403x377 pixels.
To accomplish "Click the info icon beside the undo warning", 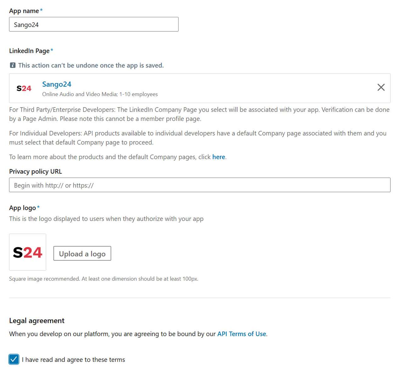I will point(13,65).
